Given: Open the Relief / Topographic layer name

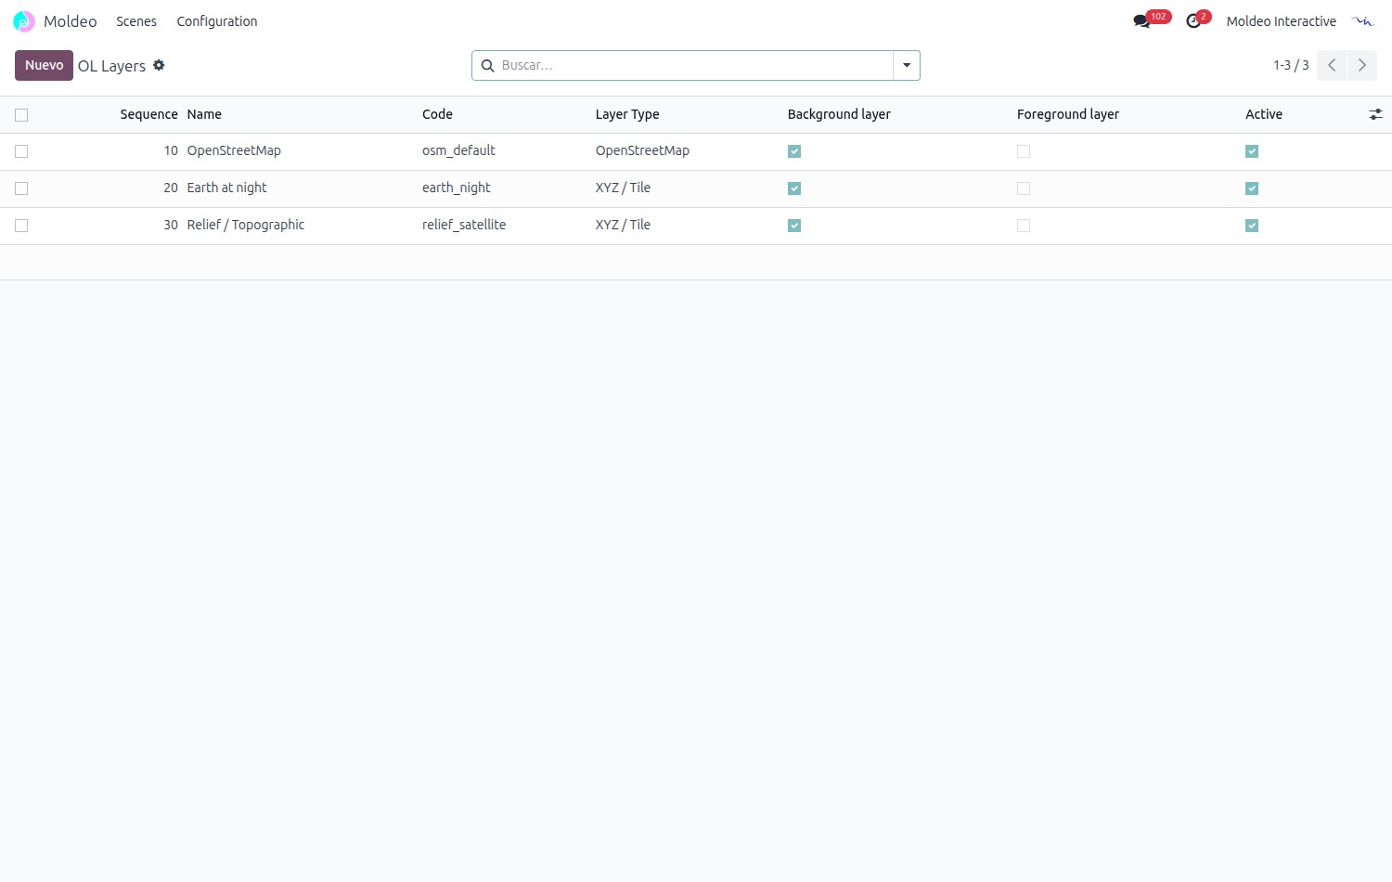Looking at the screenshot, I should pos(246,225).
